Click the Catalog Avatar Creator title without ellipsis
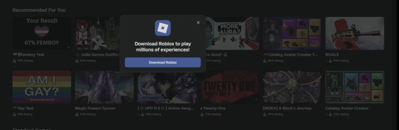 pyautogui.click(x=347, y=108)
